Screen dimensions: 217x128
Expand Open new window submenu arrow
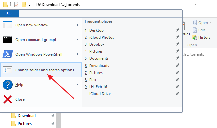pyautogui.click(x=78, y=25)
